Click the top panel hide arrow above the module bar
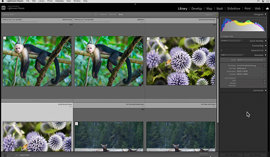Viewport: 270px width, 157px height. pyautogui.click(x=135, y=4)
